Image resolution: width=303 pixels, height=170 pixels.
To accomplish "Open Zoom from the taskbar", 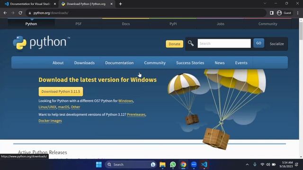I will click(194, 165).
